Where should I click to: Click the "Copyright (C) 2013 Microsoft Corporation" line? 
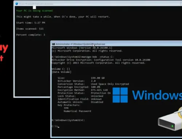coord(98,63)
